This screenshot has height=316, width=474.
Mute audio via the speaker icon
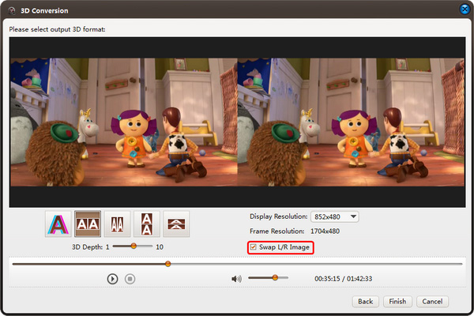coord(236,279)
